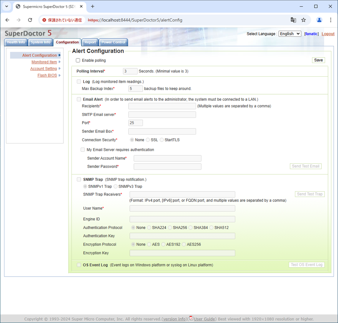The width and height of the screenshot is (338, 323).
Task: Click Send Test Email button
Action: (305, 166)
